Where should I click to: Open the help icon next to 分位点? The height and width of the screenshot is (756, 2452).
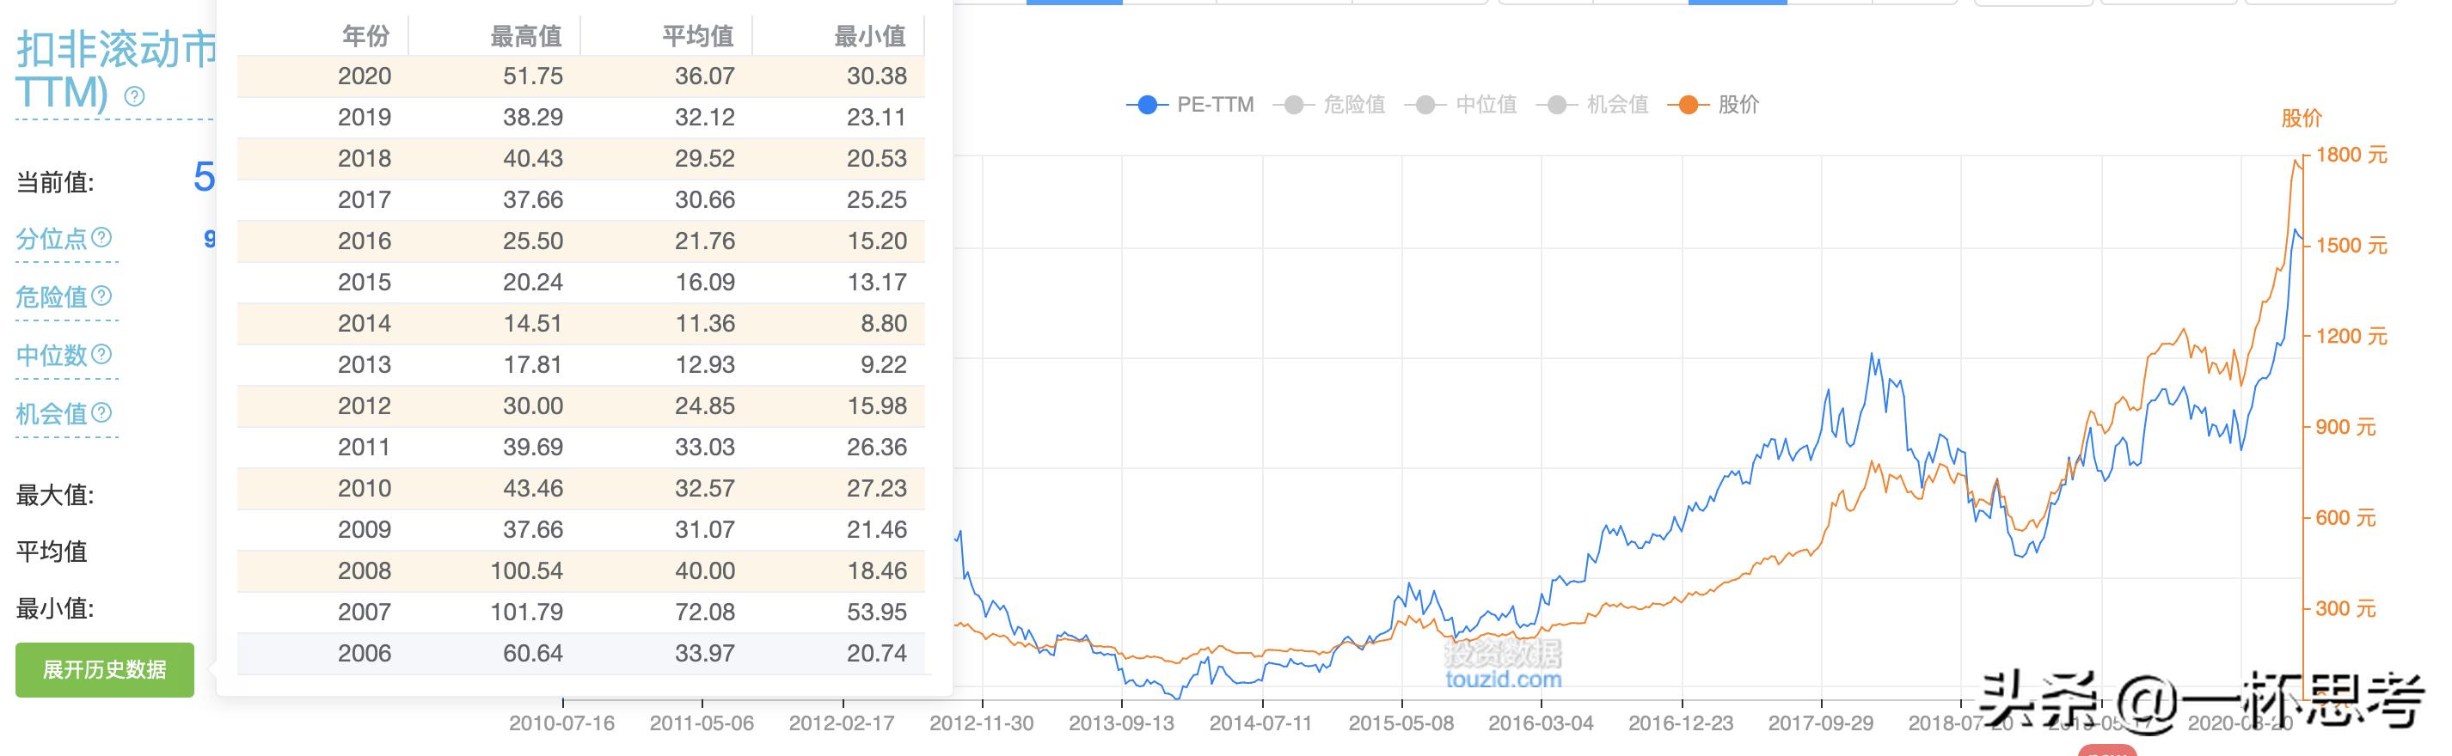click(x=101, y=237)
